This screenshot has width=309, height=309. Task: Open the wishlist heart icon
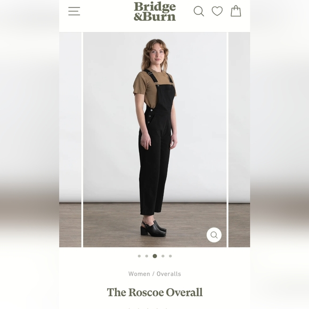pos(217,11)
